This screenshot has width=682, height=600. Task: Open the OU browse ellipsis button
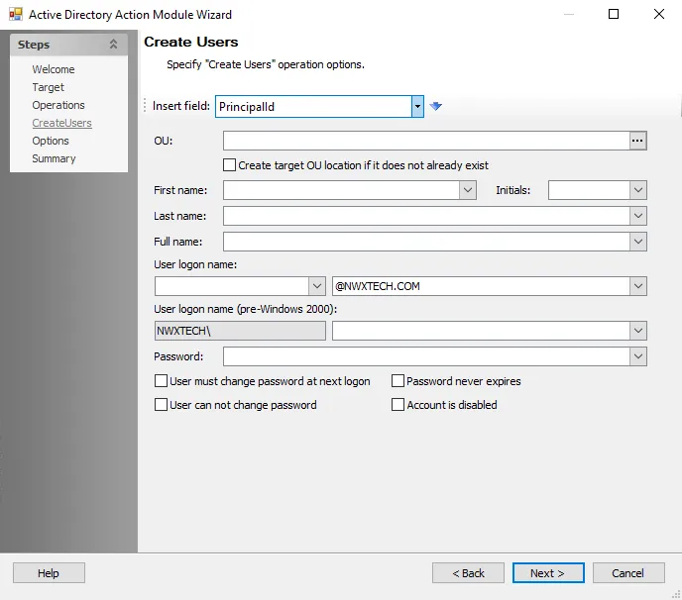point(637,141)
